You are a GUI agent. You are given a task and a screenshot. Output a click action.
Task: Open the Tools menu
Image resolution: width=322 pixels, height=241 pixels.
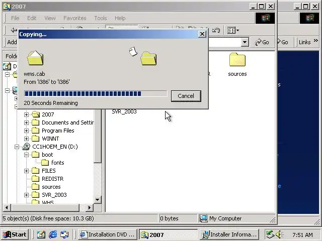coord(101,18)
